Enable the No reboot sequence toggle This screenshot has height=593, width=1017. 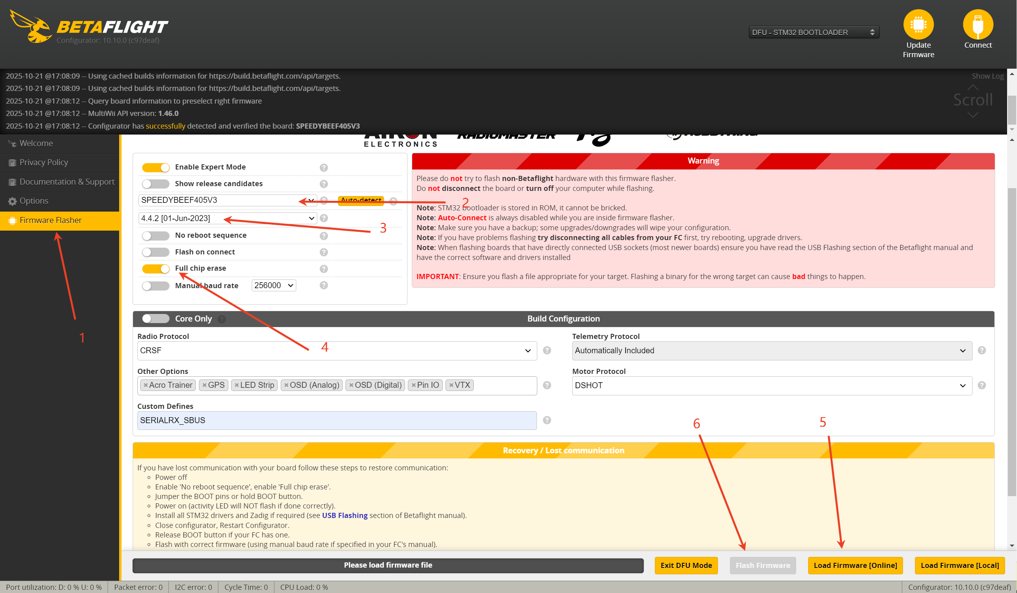coord(156,236)
